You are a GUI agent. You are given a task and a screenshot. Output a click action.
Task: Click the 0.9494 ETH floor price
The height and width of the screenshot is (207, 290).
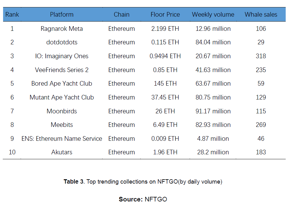coord(165,56)
